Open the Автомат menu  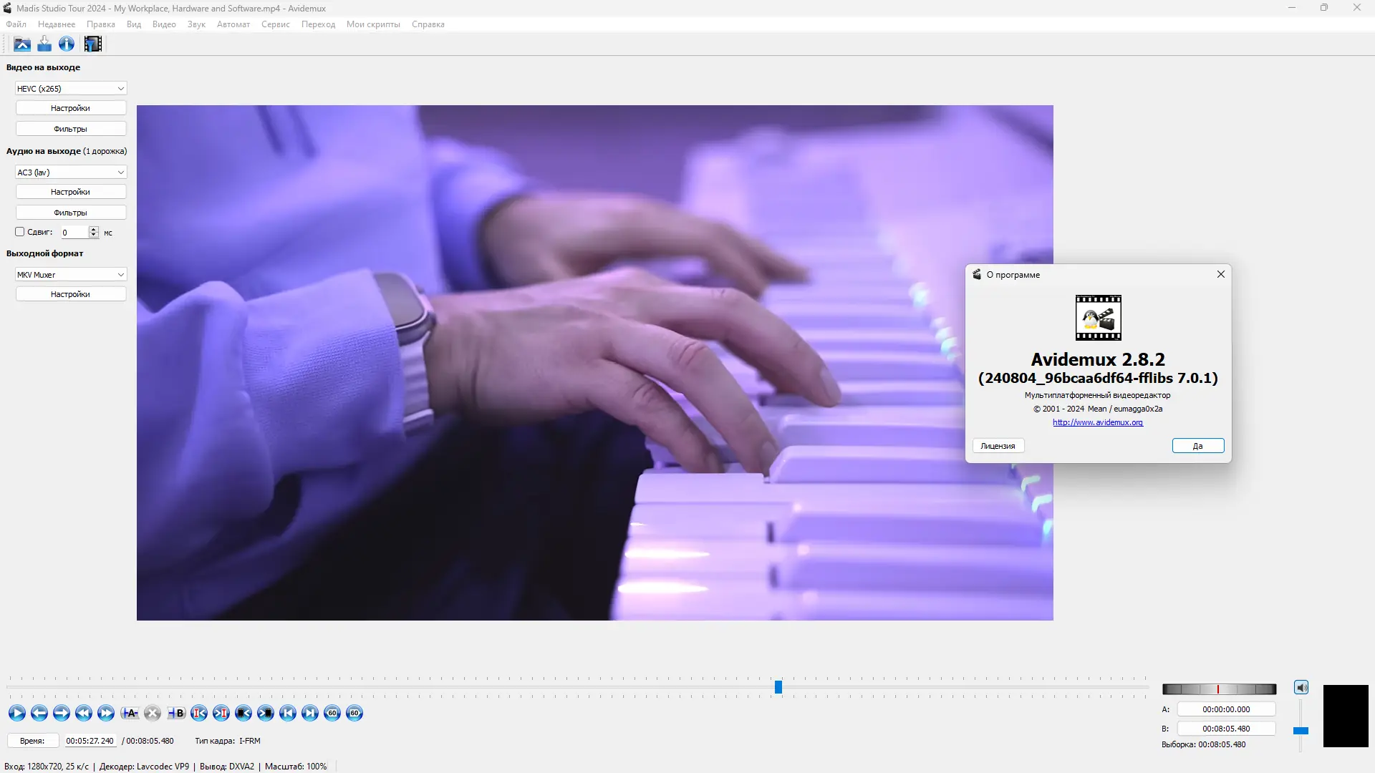click(x=233, y=24)
